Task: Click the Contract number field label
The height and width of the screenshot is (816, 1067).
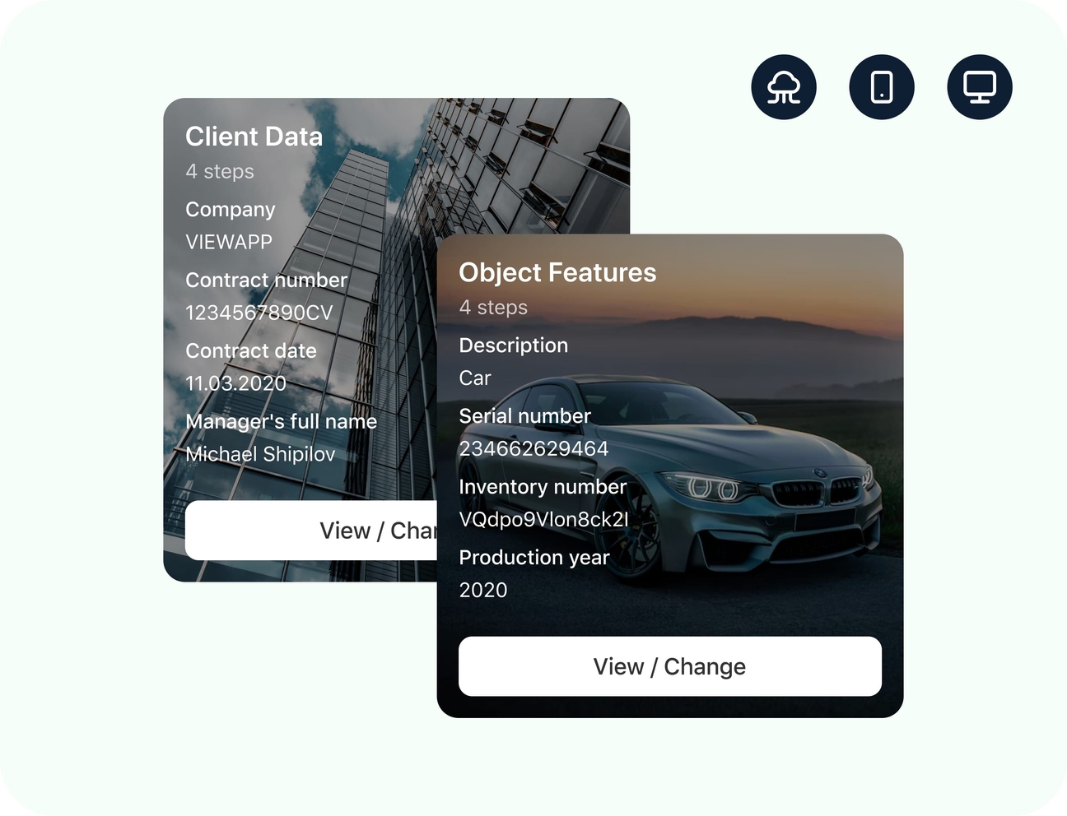Action: 266,280
